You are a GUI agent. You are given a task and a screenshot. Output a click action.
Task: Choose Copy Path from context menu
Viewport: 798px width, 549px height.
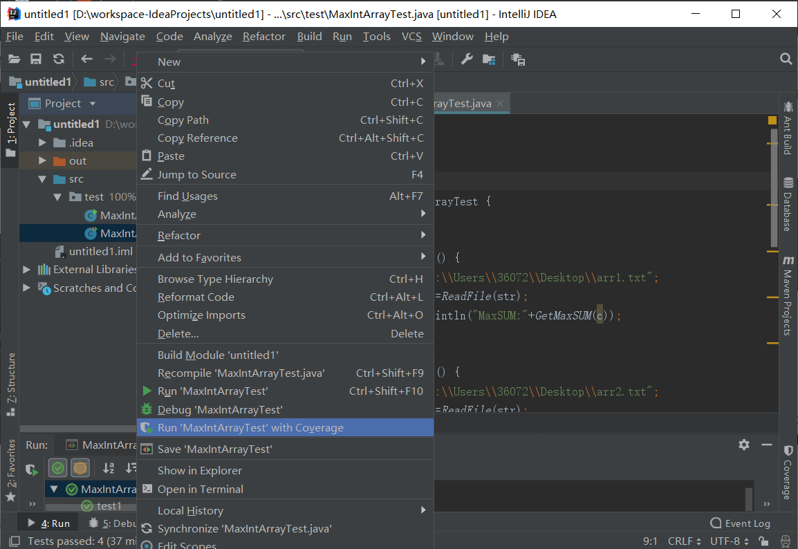pyautogui.click(x=285, y=120)
